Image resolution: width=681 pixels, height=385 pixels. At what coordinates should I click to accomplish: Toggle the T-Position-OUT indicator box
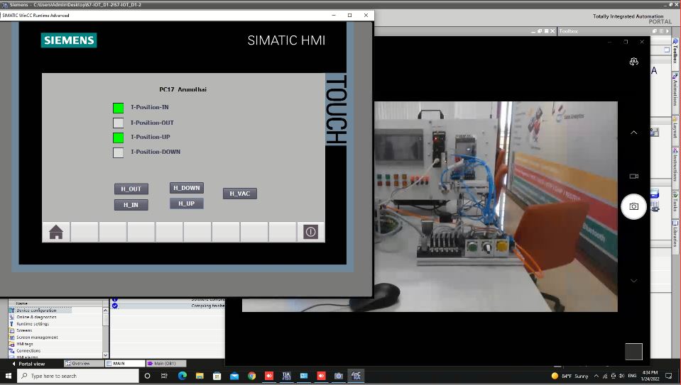pyautogui.click(x=119, y=123)
